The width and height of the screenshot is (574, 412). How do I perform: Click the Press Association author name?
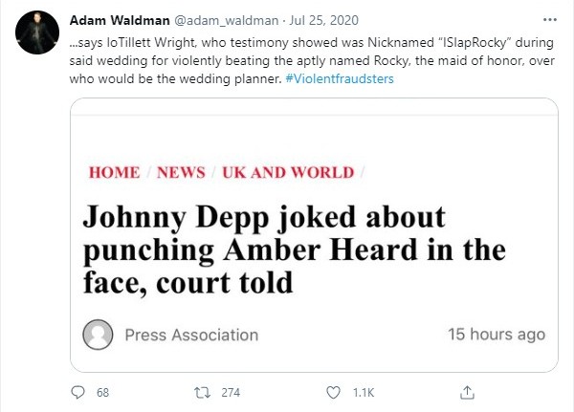click(191, 335)
